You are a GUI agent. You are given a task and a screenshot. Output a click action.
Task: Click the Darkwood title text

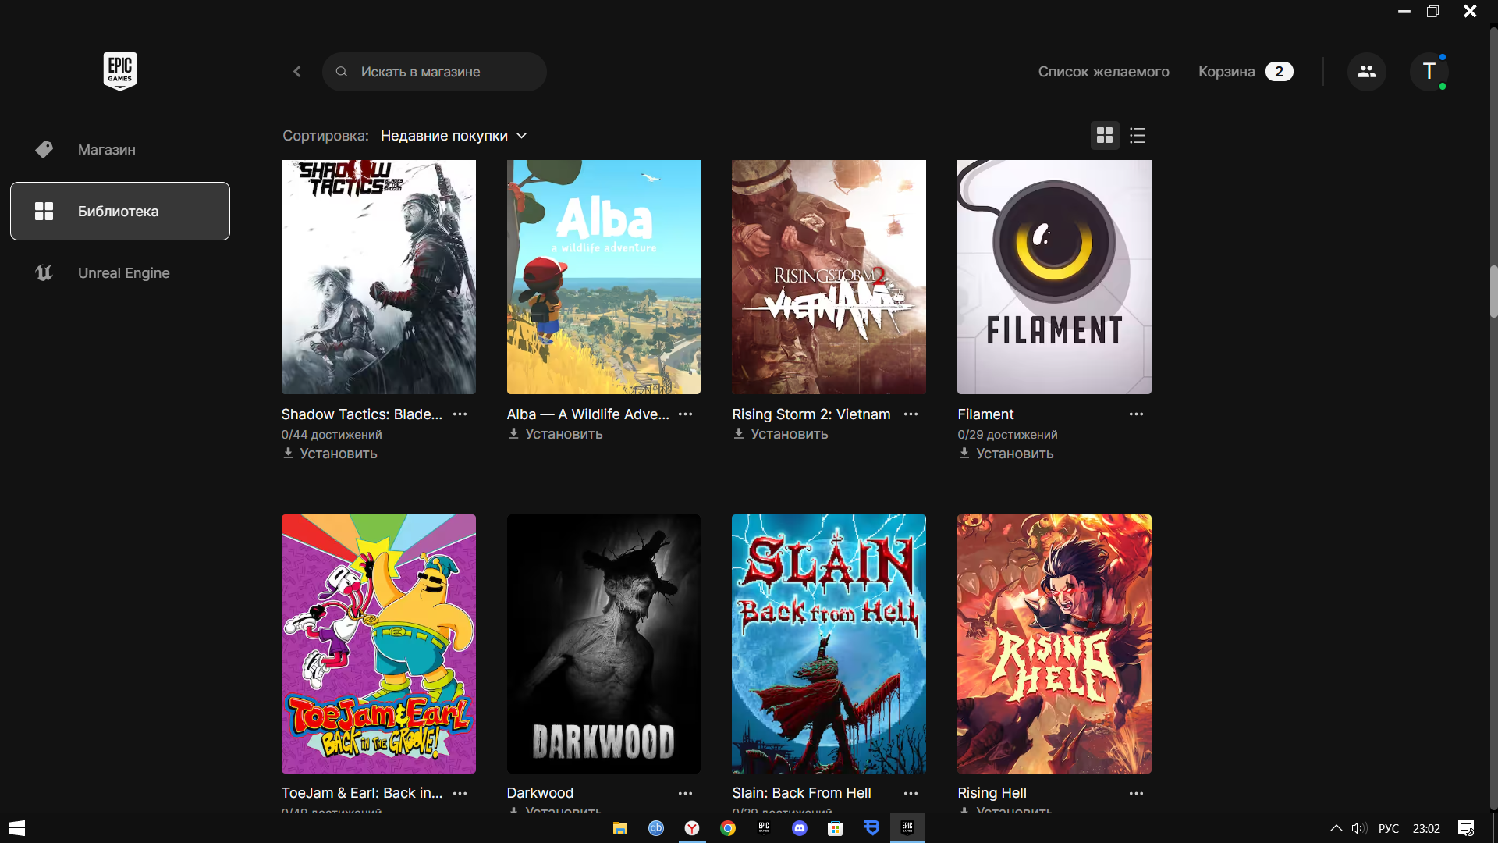(540, 793)
